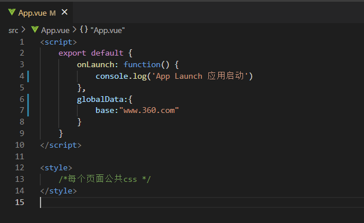Screen dimensions: 364x223
Task: Click line number 1 in the gutter
Action: (22, 42)
